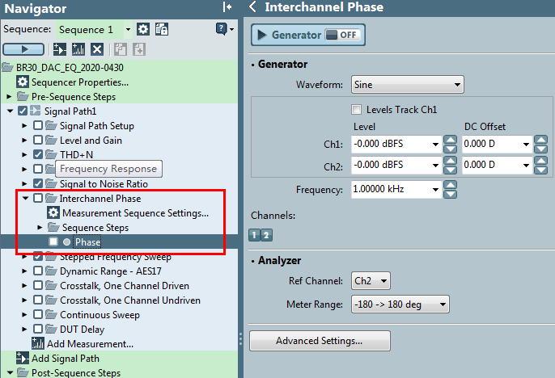Open the Sequence 1 dropdown
This screenshot has width=555, height=378.
[128, 29]
